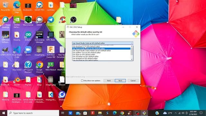Click the Cancel button in Git Setup
Image resolution: width=206 pixels, height=116 pixels.
click(133, 81)
